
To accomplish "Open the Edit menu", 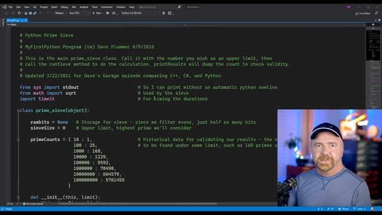I will 19,7.
